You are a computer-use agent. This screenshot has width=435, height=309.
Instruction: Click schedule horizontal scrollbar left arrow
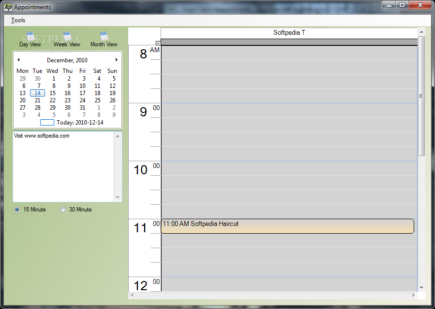coord(132,295)
